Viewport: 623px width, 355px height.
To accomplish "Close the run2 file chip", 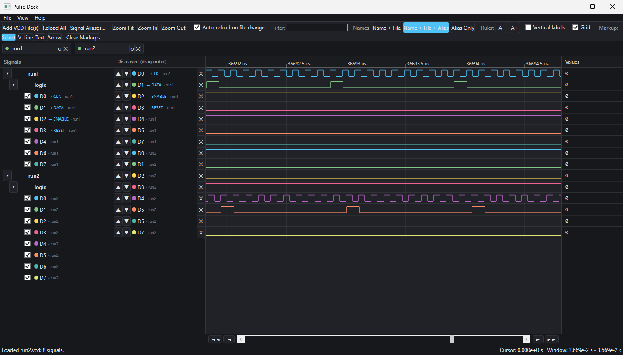I will pos(138,49).
